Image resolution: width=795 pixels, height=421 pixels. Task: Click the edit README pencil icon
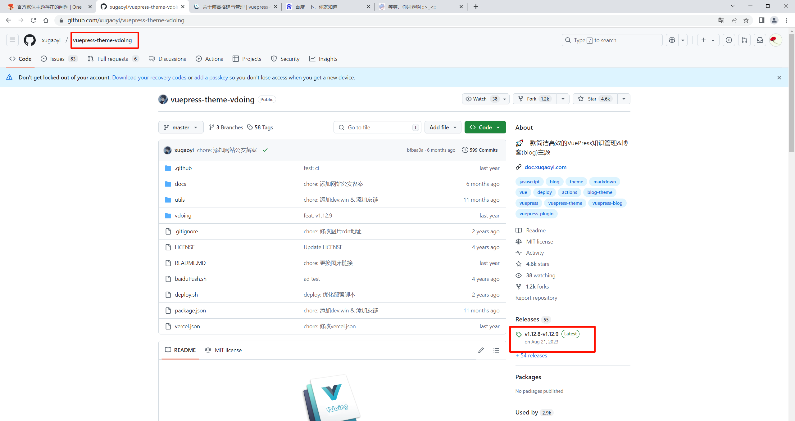(x=481, y=350)
